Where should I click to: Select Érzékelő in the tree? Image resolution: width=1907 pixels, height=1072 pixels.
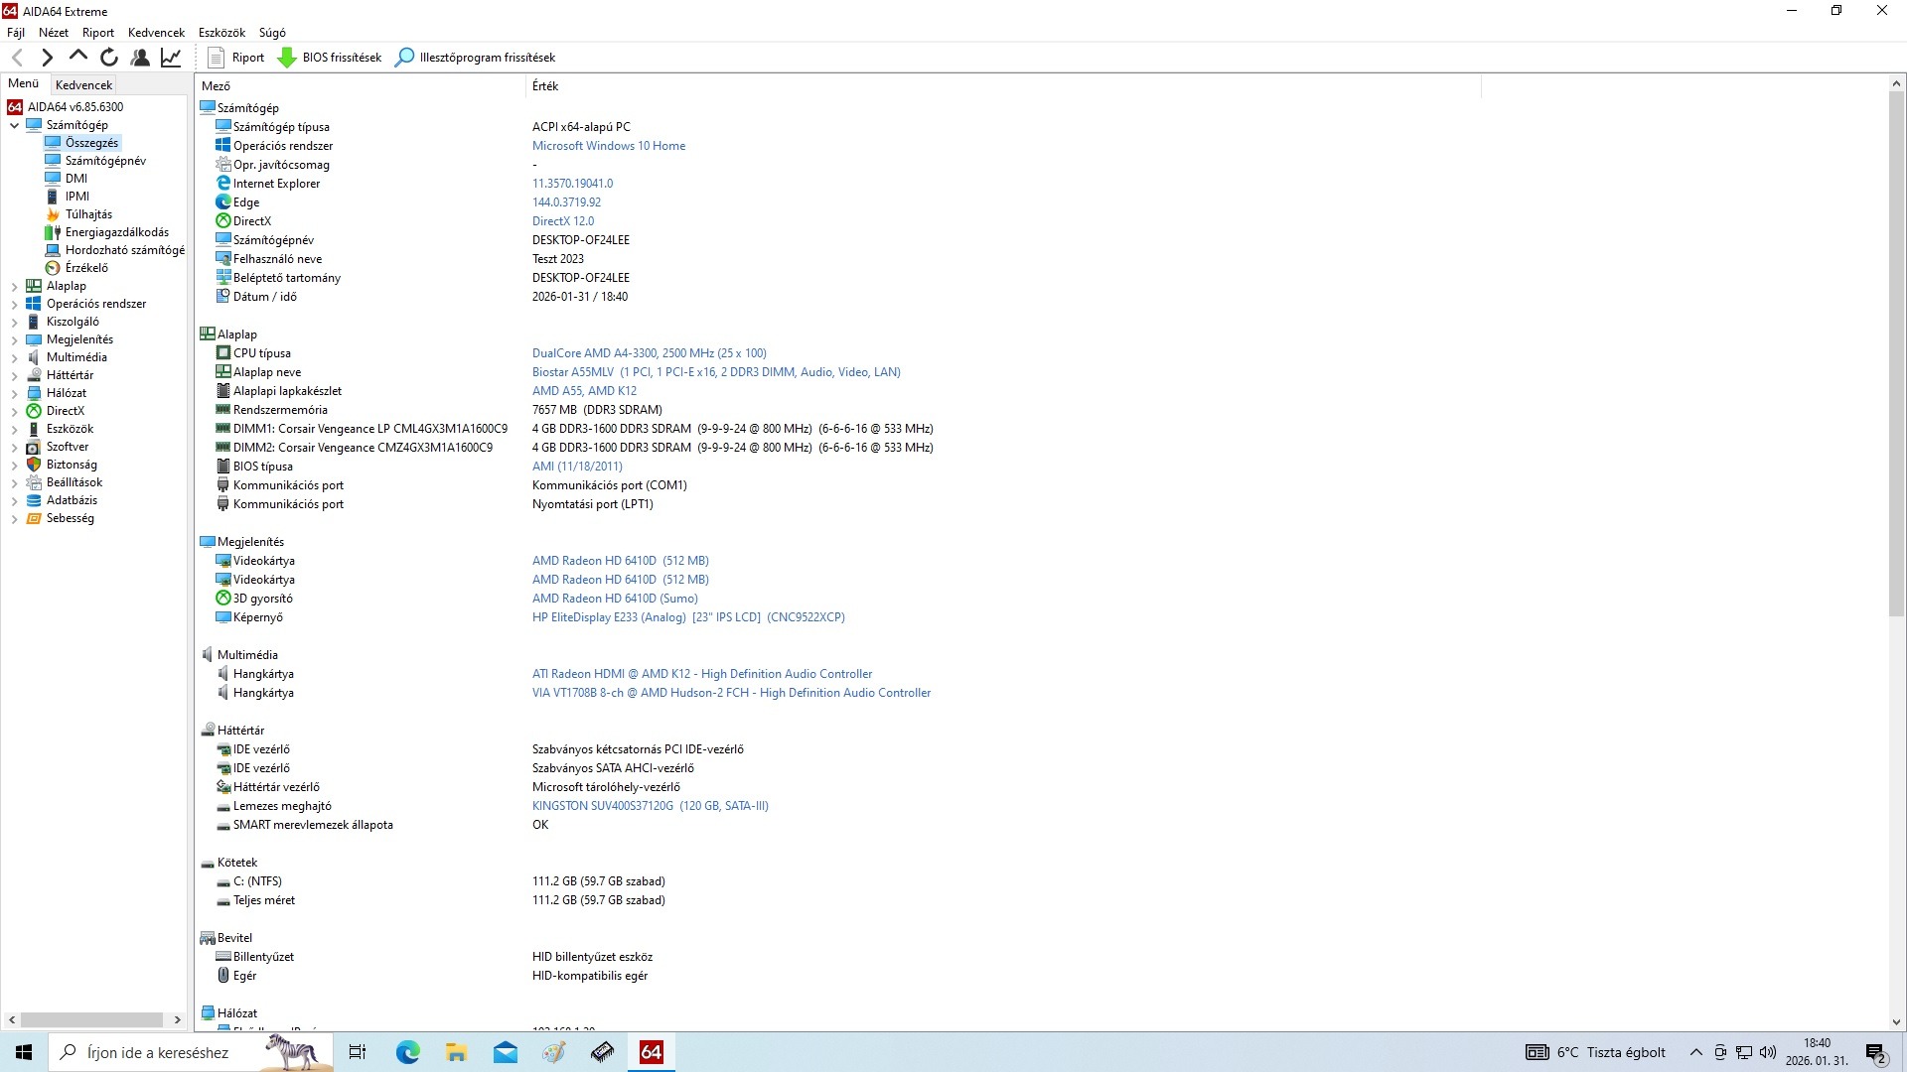coord(86,268)
